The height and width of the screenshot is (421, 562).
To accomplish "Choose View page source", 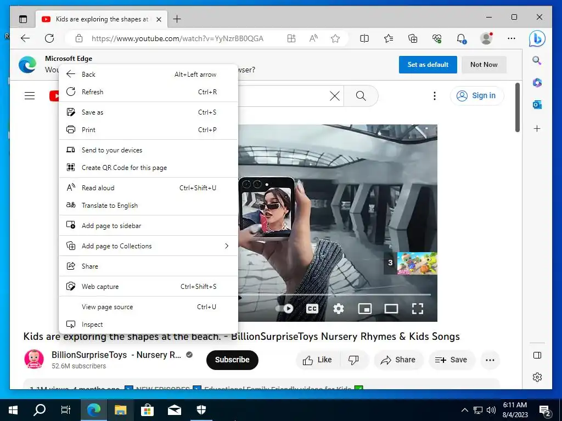I will (148, 307).
